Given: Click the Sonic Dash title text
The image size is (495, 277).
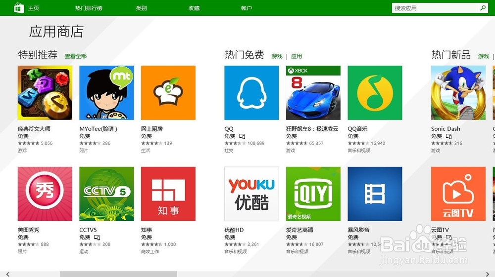Looking at the screenshot, I should 445,129.
